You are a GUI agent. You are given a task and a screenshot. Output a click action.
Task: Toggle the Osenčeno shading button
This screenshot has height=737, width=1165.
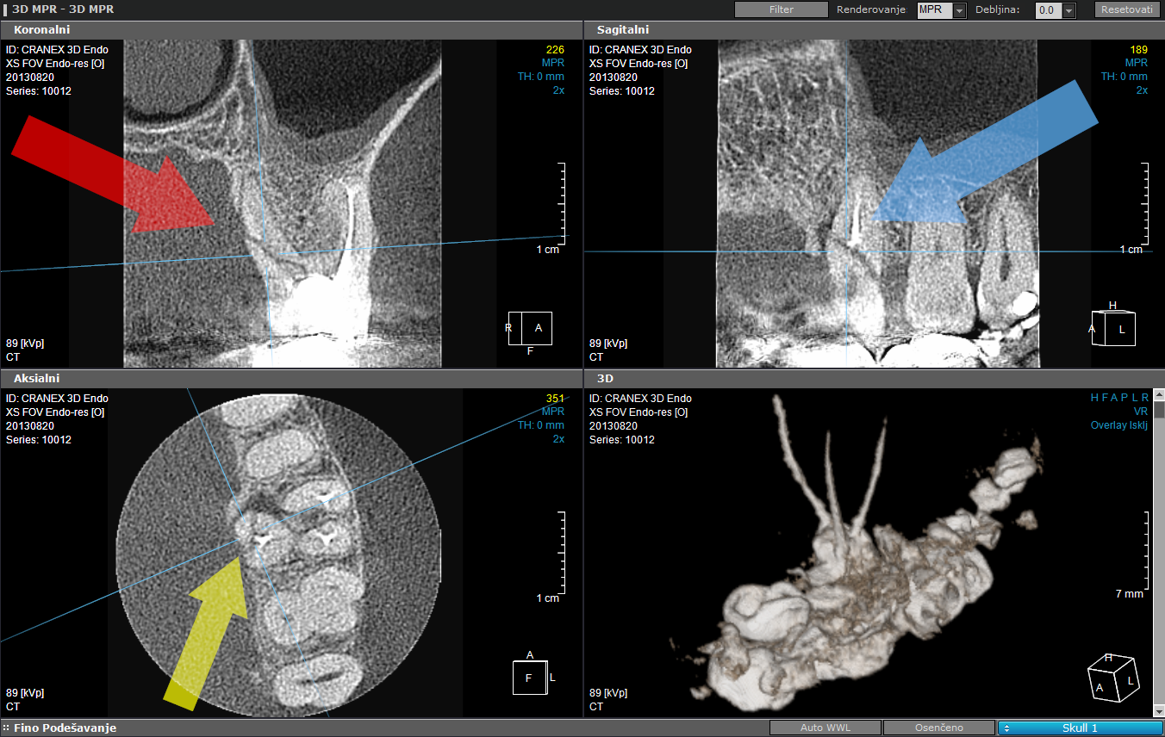938,728
